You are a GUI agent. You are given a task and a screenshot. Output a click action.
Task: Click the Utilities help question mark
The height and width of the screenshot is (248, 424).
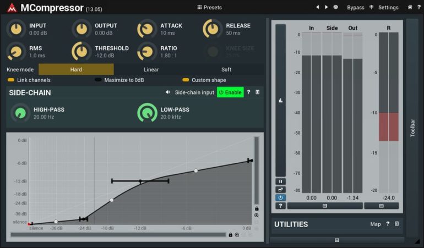(388, 224)
